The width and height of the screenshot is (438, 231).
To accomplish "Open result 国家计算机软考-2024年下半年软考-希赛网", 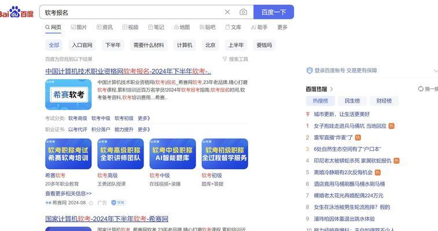I will pyautogui.click(x=106, y=219).
